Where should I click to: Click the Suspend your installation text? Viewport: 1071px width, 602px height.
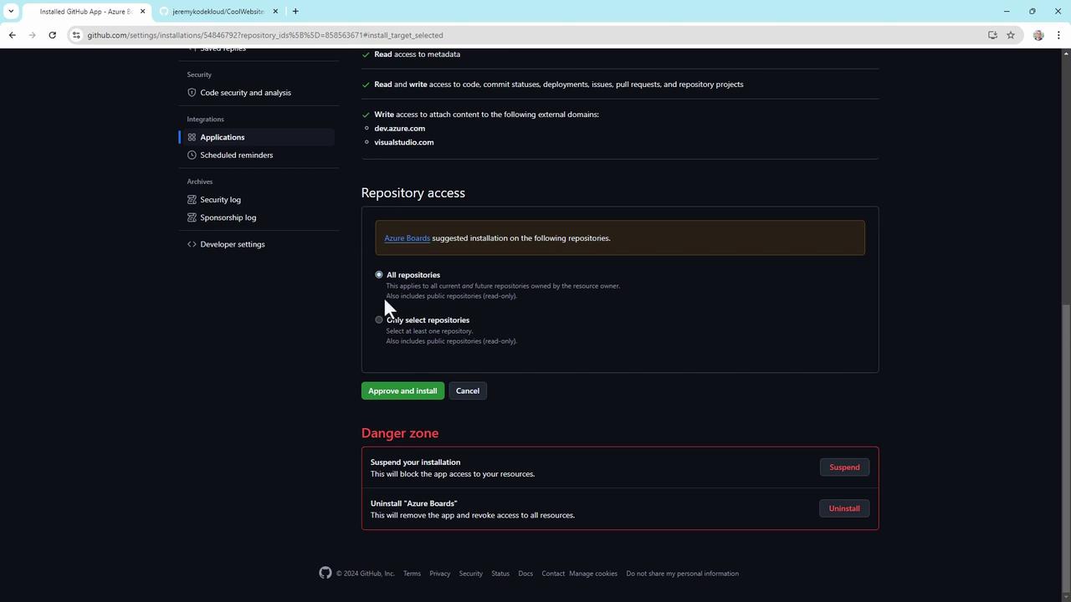pos(416,462)
